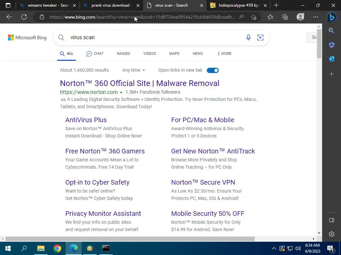
Task: Click the browser back arrow
Action: (9, 17)
